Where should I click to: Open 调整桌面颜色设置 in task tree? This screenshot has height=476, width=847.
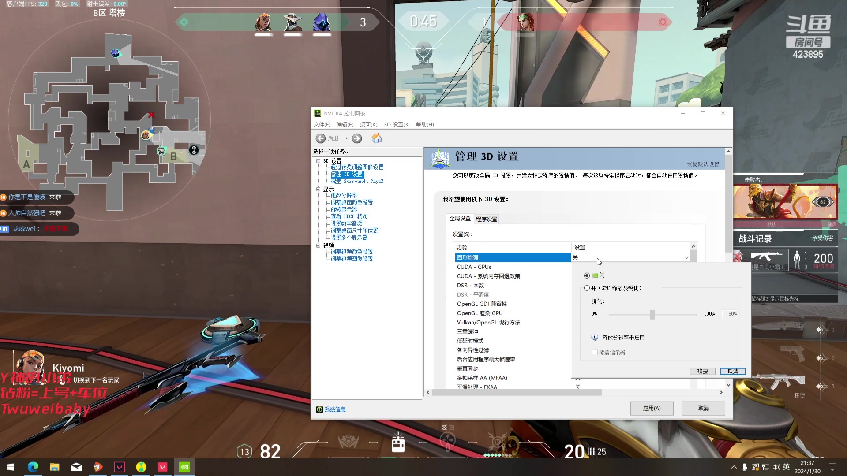[x=352, y=203]
